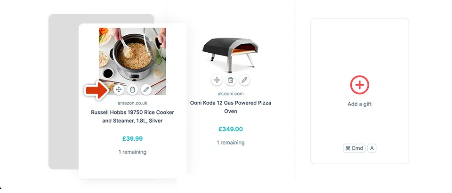452x193 pixels.
Task: Click "1 remaining" under the pizza oven
Action: pyautogui.click(x=230, y=142)
